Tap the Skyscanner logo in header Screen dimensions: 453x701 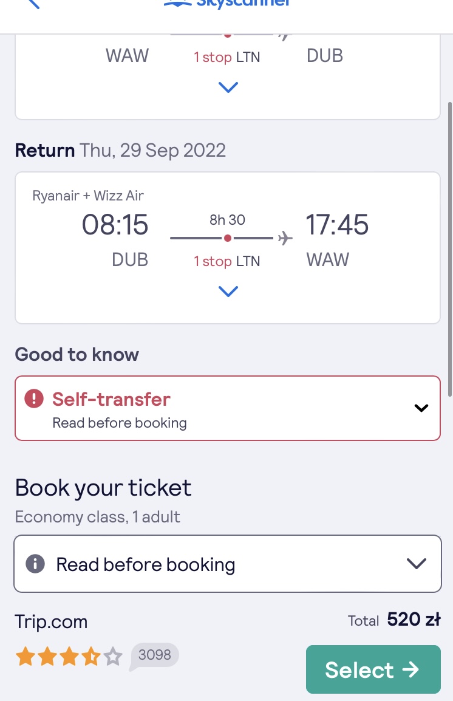pyautogui.click(x=227, y=4)
